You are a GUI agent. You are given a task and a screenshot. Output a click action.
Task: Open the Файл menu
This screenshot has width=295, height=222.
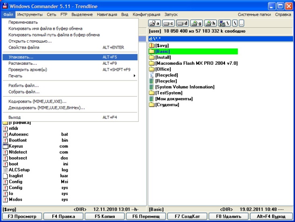tap(8, 14)
